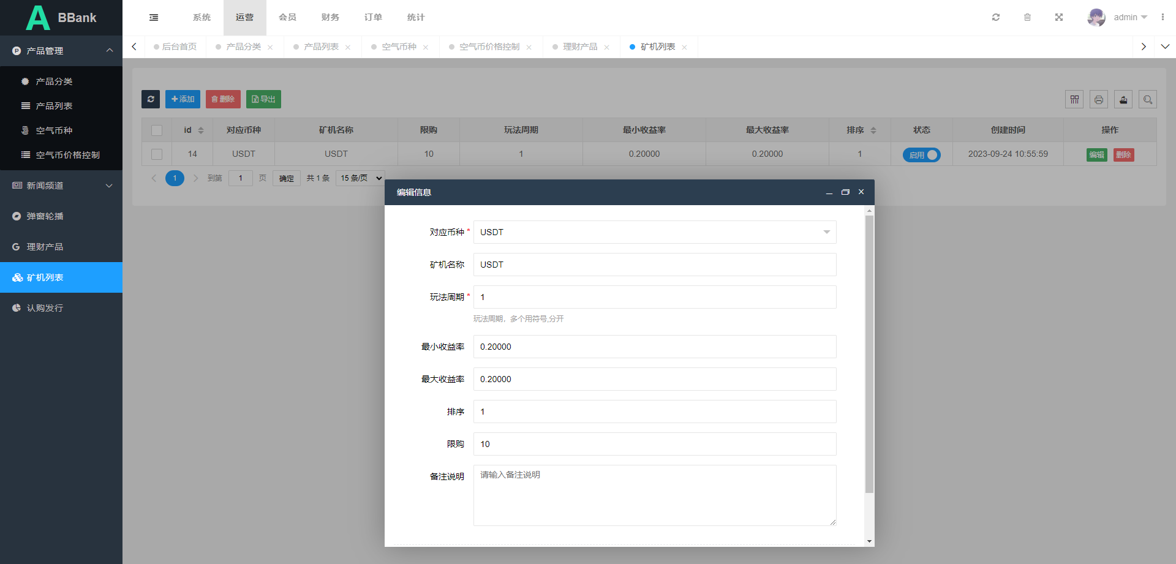Switch to the 会员 top menu
Viewport: 1176px width, 564px height.
pos(287,18)
